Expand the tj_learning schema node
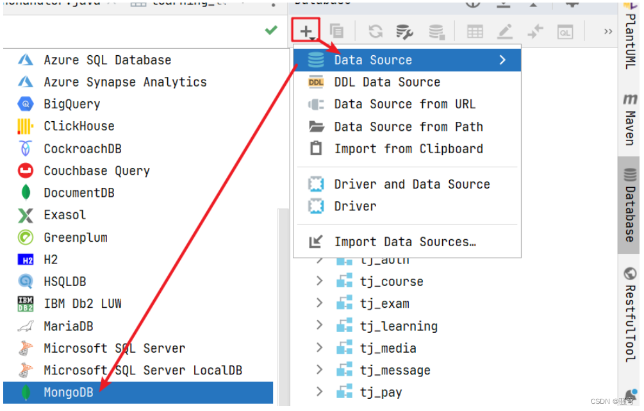This screenshot has height=411, width=644. coord(319,325)
